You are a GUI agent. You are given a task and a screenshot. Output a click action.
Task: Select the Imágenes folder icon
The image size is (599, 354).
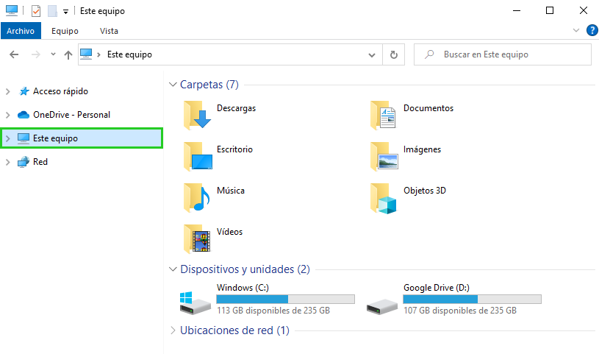384,156
